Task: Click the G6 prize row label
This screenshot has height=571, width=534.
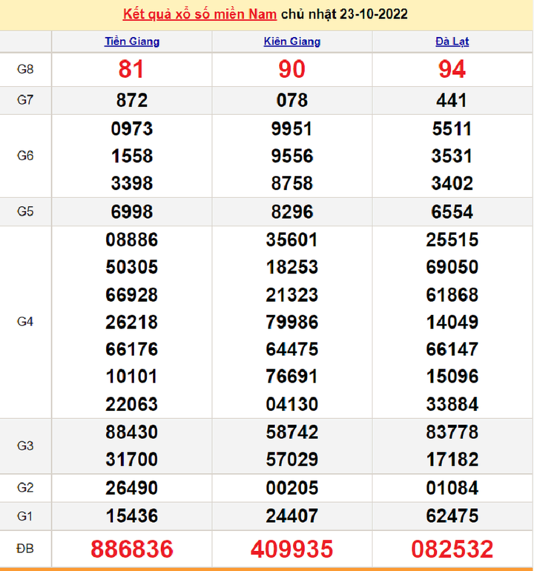Action: [25, 156]
